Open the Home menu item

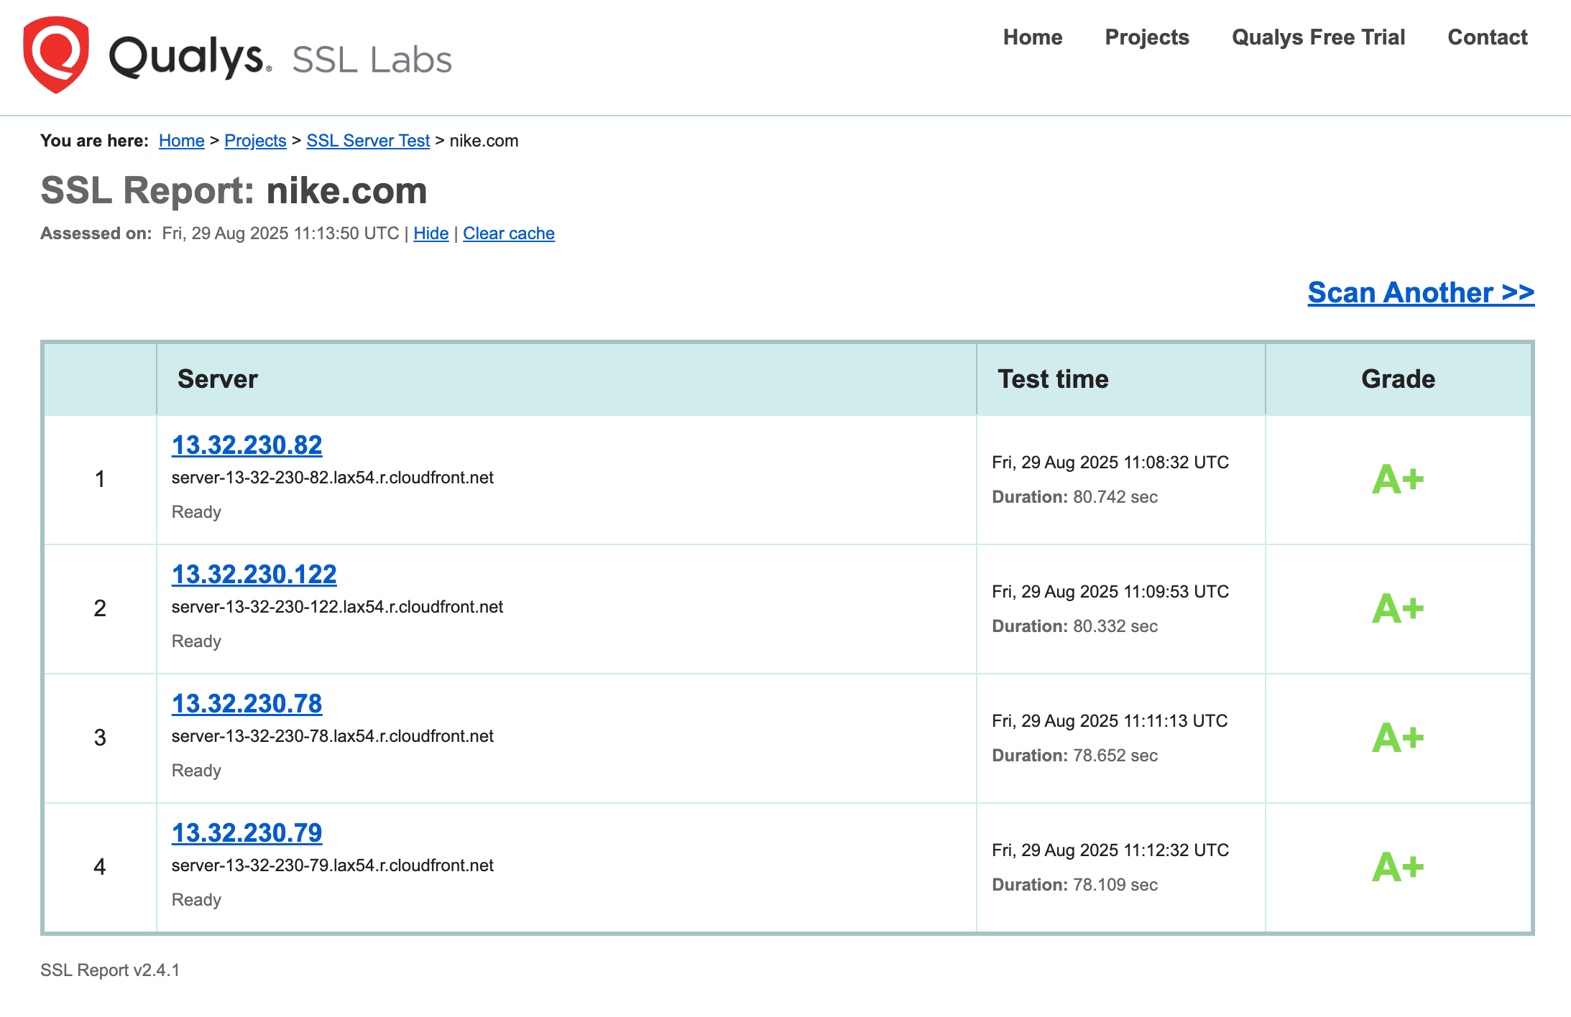tap(1033, 37)
